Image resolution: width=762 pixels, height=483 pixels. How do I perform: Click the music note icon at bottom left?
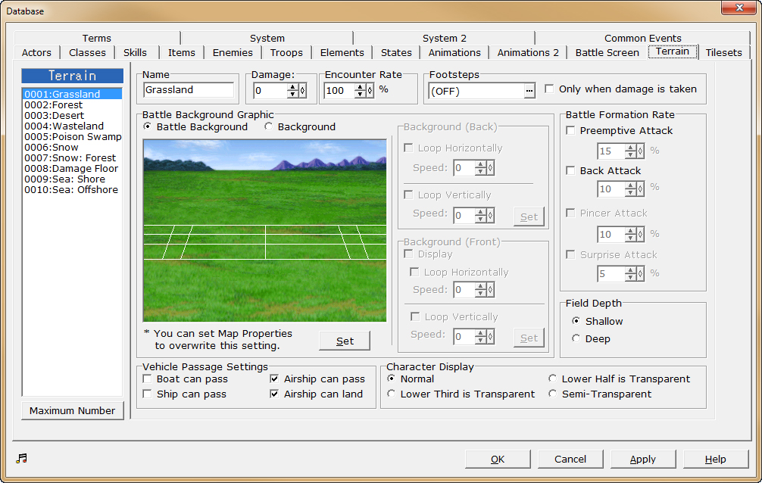tap(21, 458)
